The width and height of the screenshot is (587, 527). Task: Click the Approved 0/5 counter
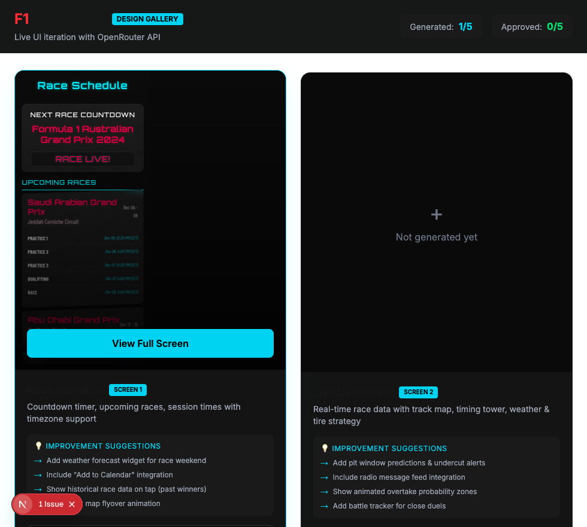coord(532,27)
